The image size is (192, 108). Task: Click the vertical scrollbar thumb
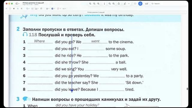coord(187,89)
